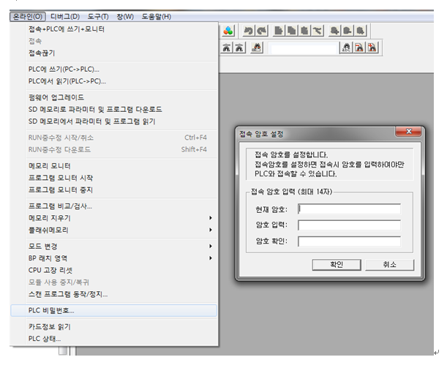Select PLC 비밀번호... menu entry
The image size is (447, 368).
click(113, 310)
